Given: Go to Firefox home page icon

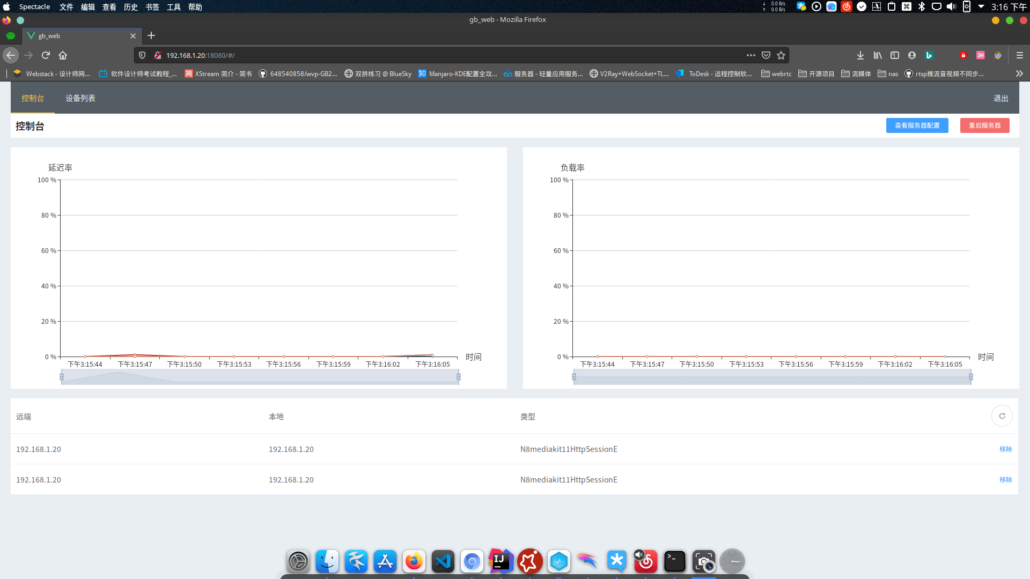Looking at the screenshot, I should (63, 55).
